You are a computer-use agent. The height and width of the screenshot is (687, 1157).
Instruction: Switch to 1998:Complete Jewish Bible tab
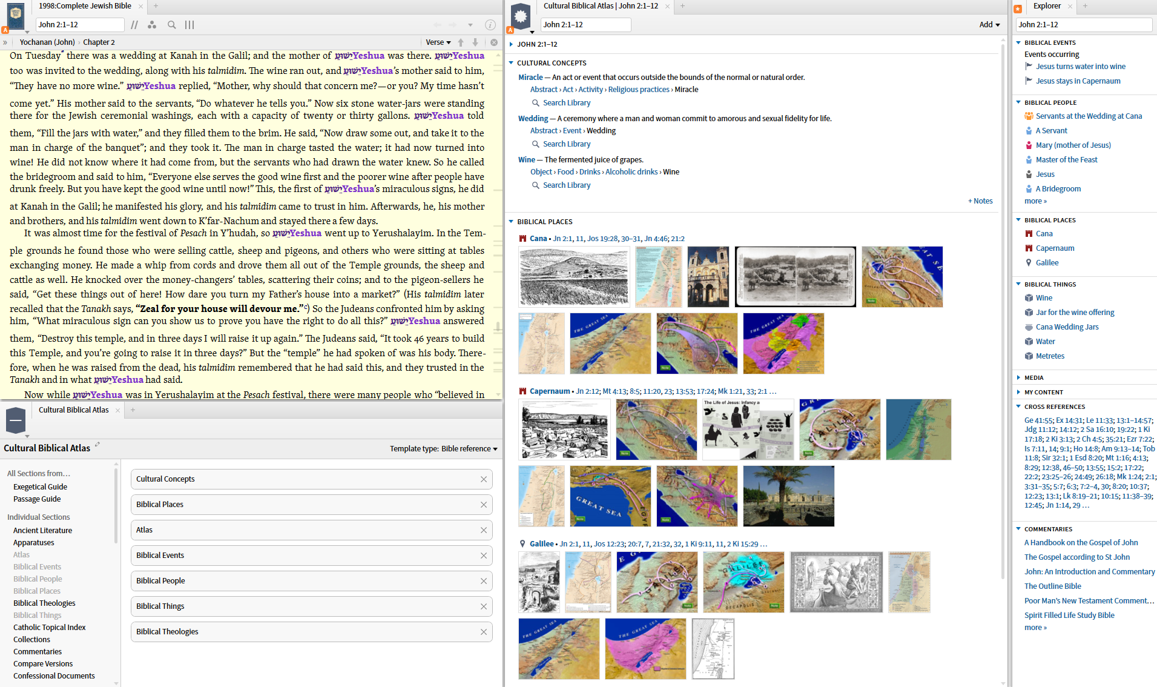pyautogui.click(x=85, y=6)
